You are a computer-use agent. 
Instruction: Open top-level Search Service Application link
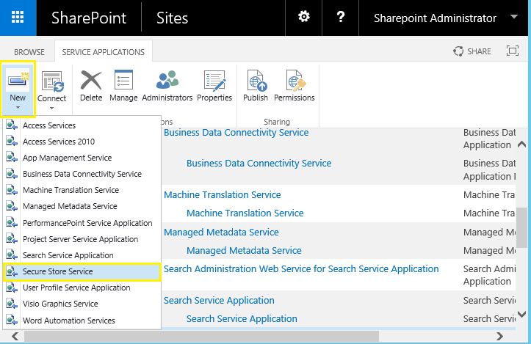[219, 301]
